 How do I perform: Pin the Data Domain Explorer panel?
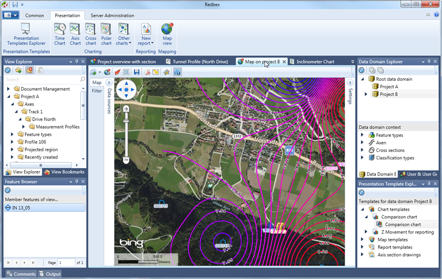tap(430, 62)
